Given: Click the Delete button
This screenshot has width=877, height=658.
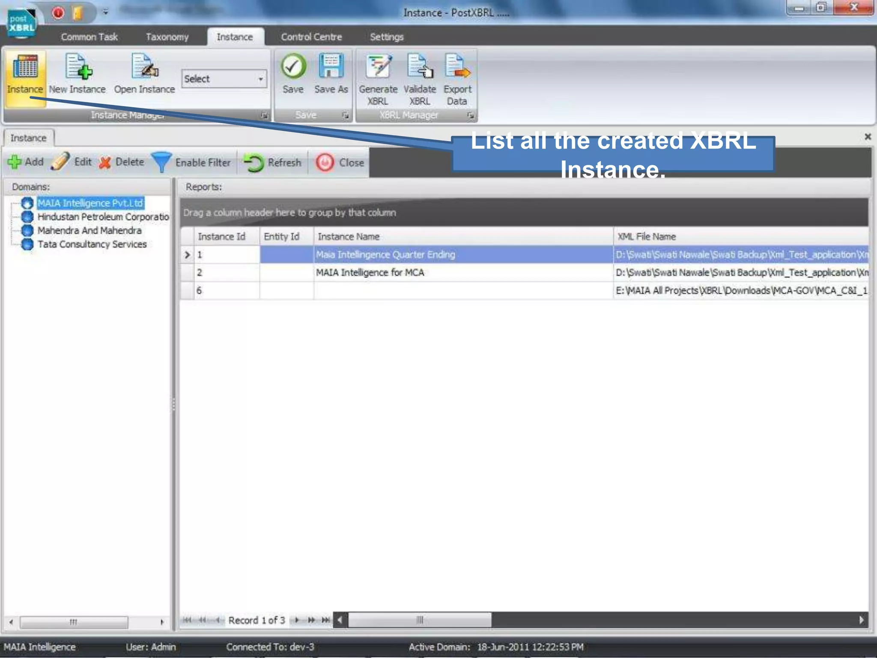Looking at the screenshot, I should (122, 162).
